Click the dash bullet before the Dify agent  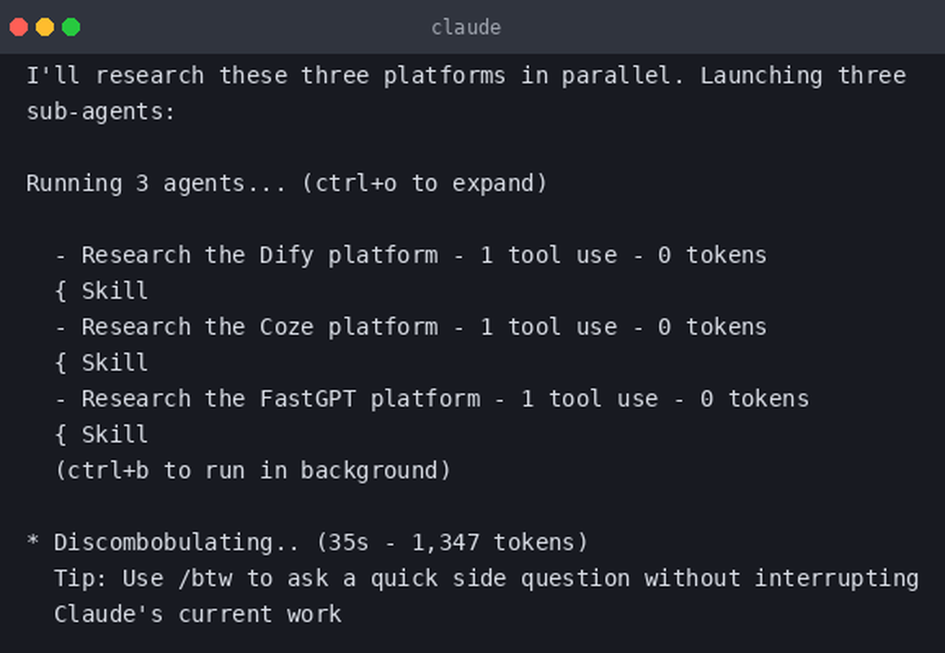click(60, 256)
